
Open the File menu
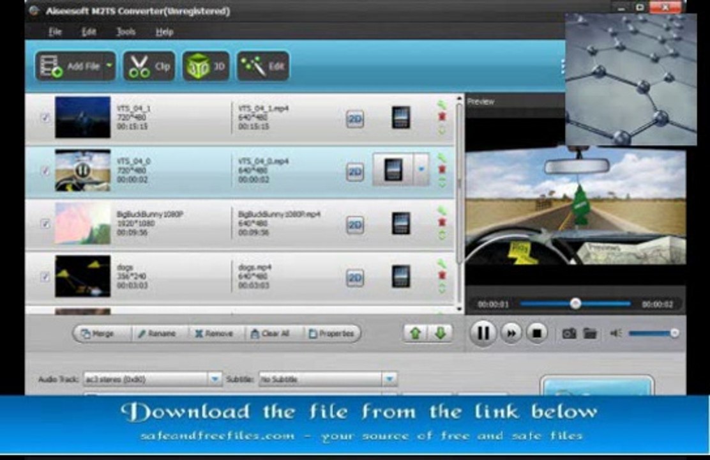click(x=55, y=32)
